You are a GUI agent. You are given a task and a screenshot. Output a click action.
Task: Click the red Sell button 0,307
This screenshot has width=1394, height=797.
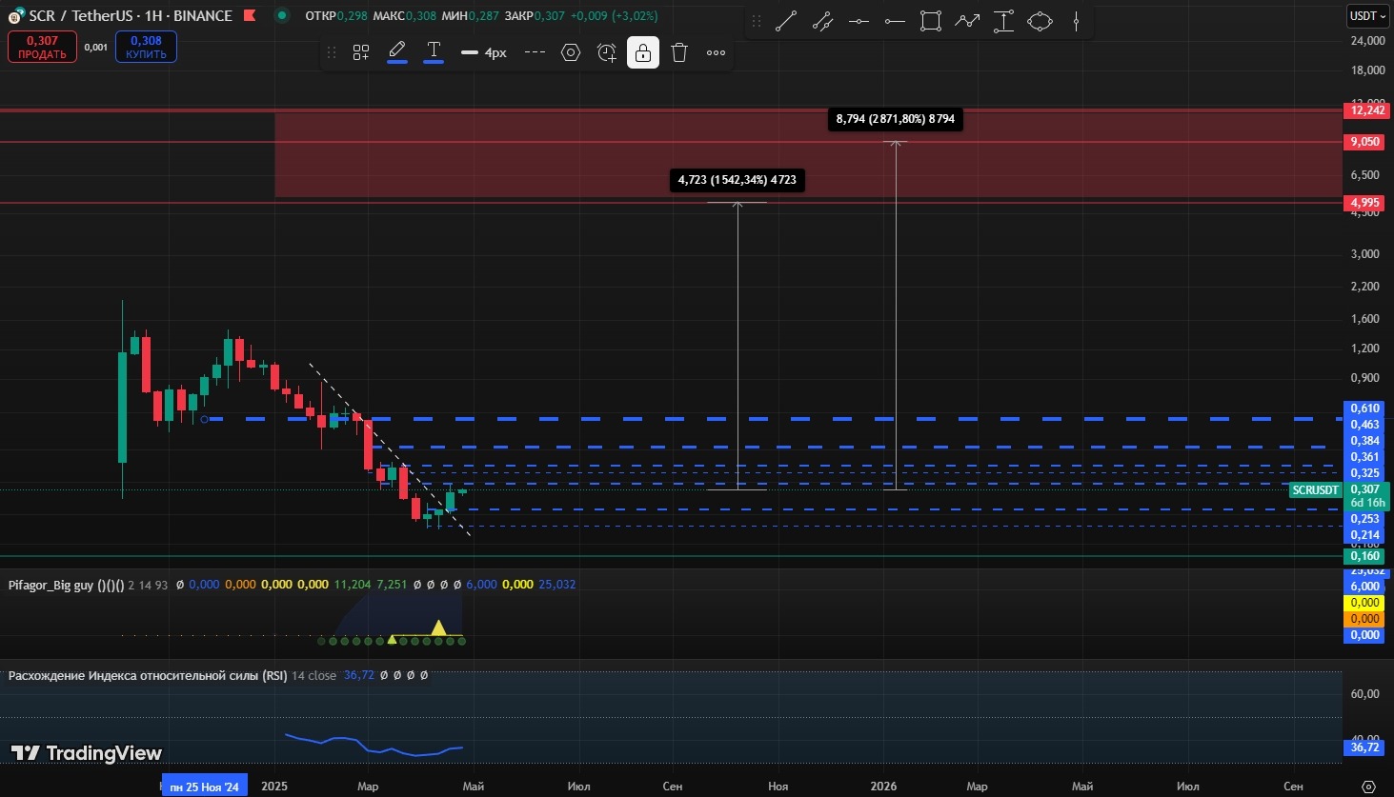click(42, 47)
